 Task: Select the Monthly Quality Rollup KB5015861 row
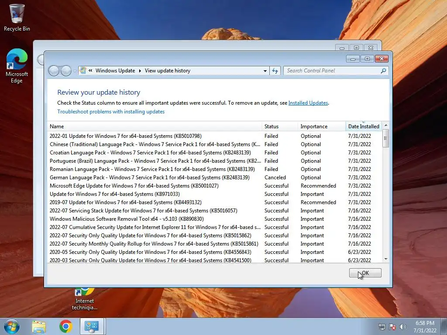214,243
